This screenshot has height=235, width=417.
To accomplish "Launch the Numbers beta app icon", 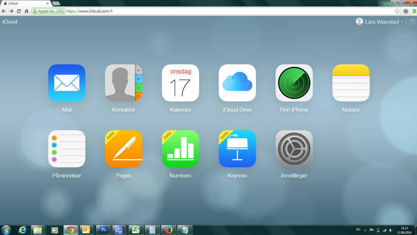I will [x=180, y=148].
